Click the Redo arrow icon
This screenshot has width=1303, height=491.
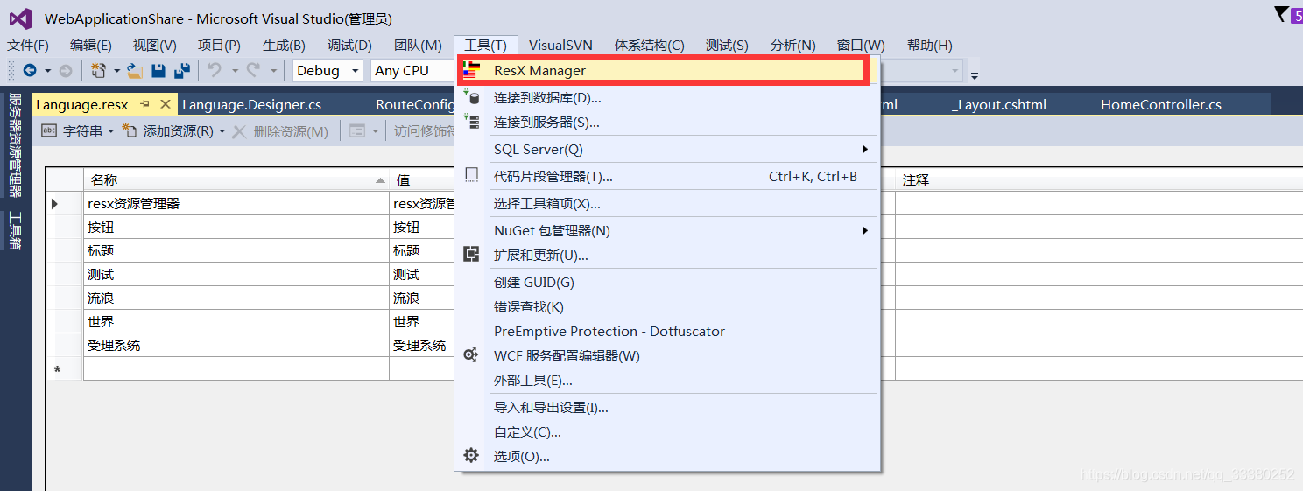(253, 70)
